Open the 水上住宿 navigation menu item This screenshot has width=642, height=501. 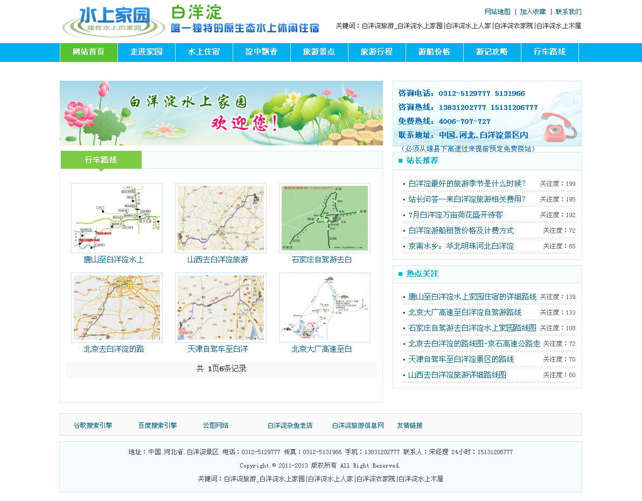point(204,52)
